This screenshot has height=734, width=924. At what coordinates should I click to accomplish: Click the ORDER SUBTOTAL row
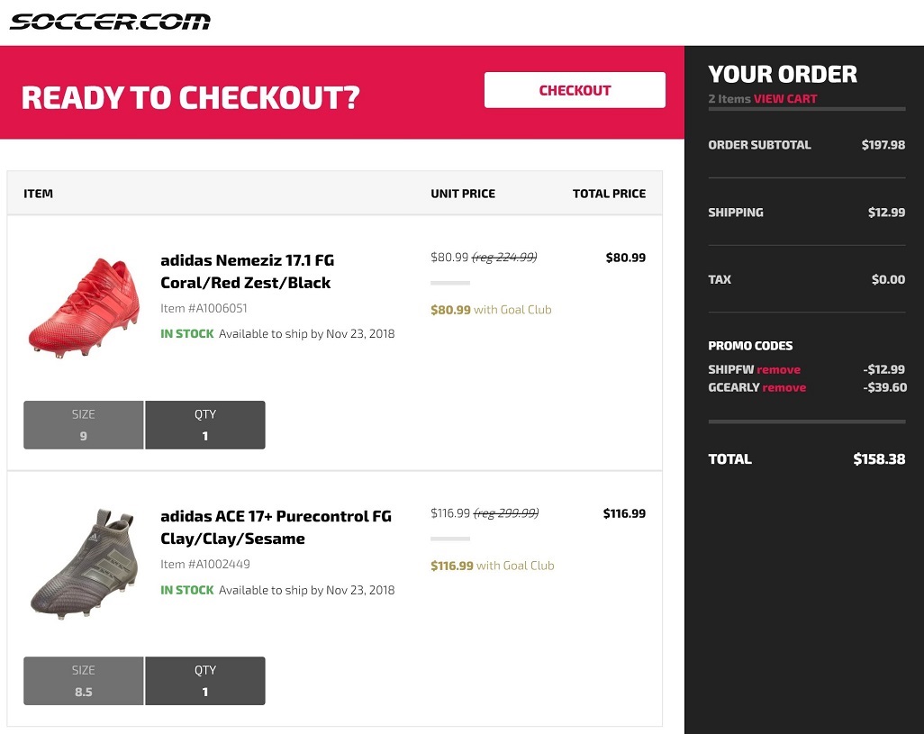pos(806,145)
